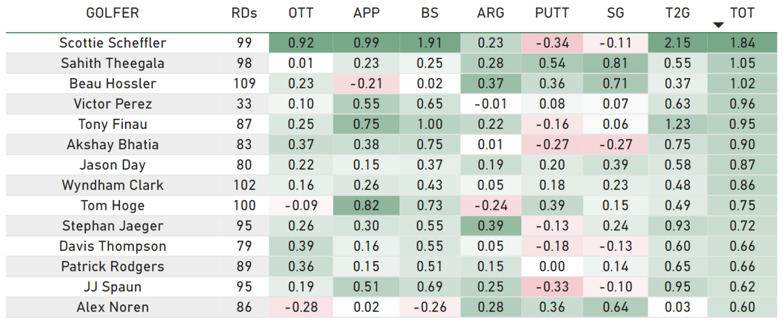Select Wyndham Clark's name
783x322 pixels.
tap(113, 186)
